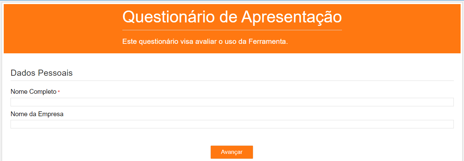Focus the Nome Completo text field
This screenshot has height=161, width=464.
(x=232, y=102)
